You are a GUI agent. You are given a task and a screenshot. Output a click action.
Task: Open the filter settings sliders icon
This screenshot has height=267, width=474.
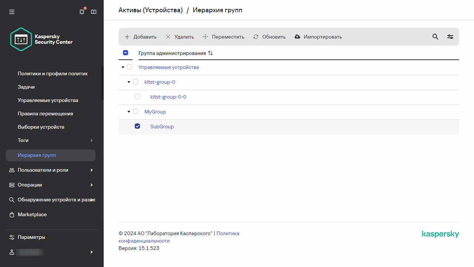coord(450,37)
